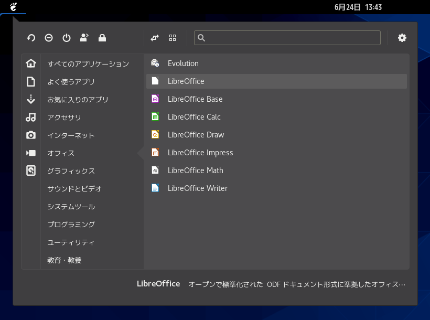Click the LibreOffice Base icon

pos(155,99)
